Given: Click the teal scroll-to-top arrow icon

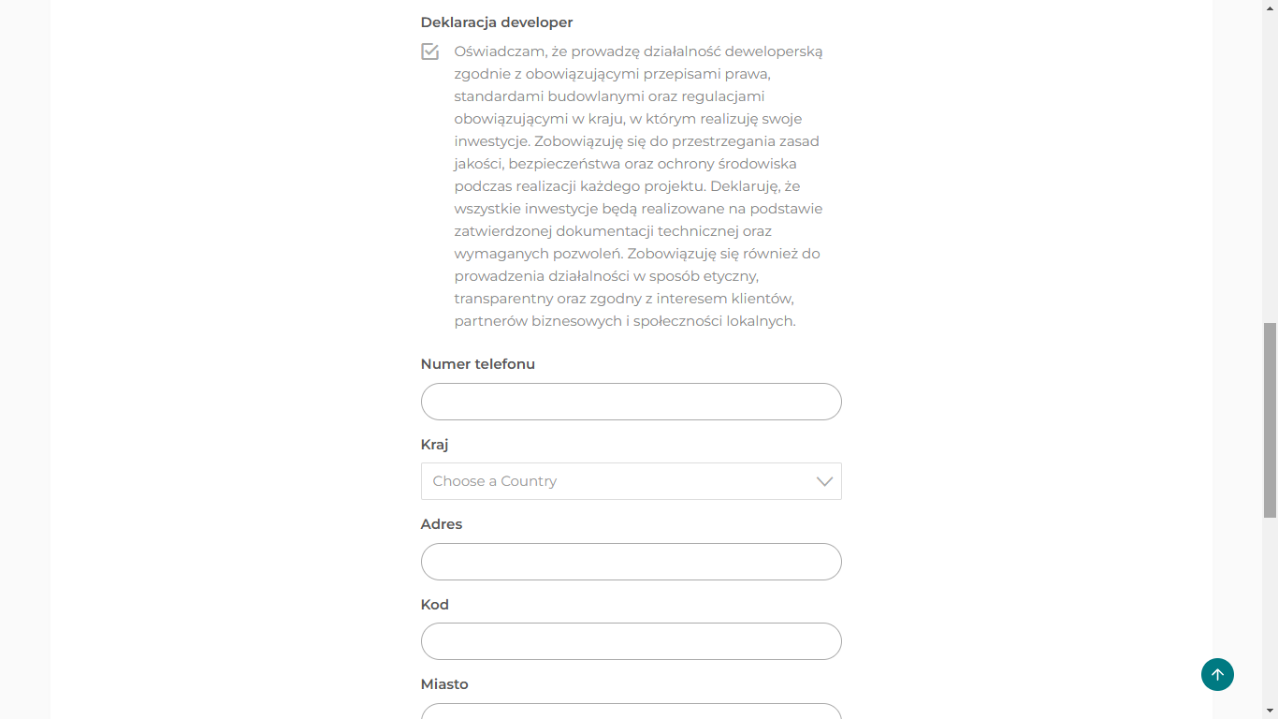Looking at the screenshot, I should point(1217,674).
